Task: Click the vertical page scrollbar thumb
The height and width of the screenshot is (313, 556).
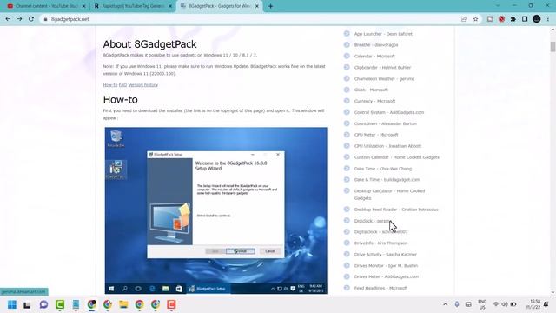Action: tap(553, 47)
